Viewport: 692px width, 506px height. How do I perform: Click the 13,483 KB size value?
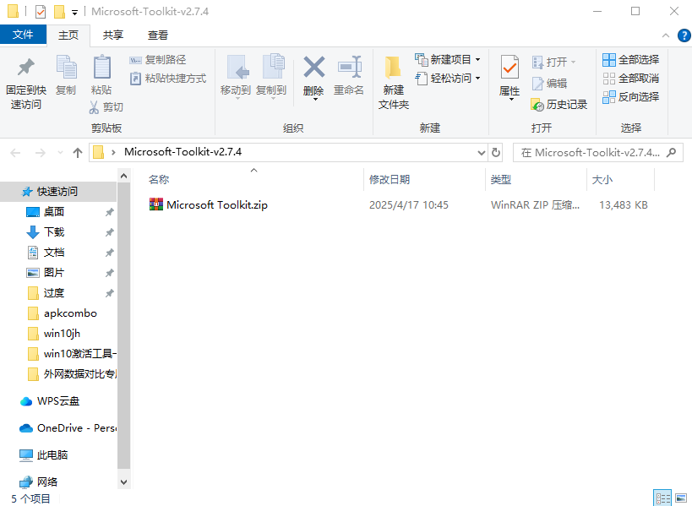pyautogui.click(x=624, y=204)
